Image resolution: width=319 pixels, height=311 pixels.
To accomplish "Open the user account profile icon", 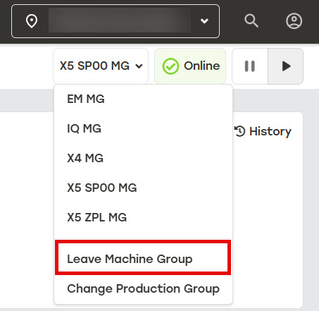I will [294, 21].
